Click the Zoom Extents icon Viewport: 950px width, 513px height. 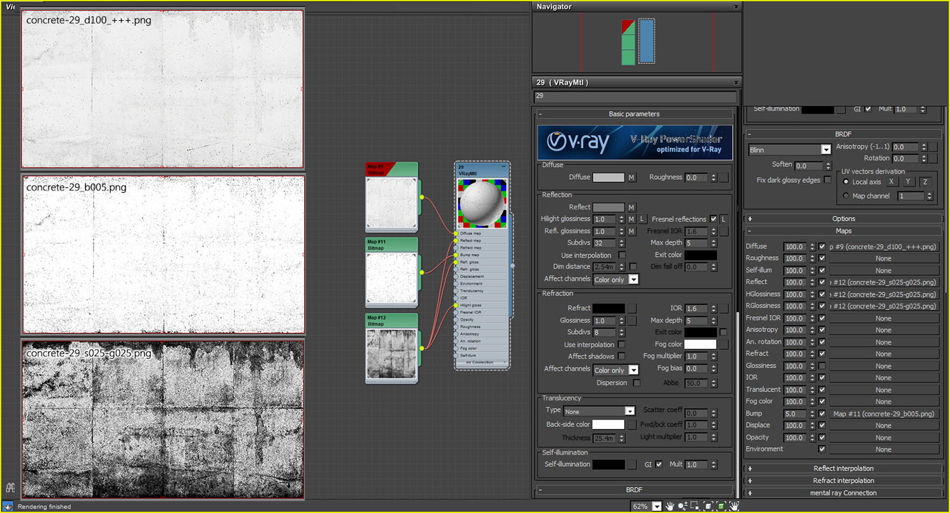pos(708,506)
